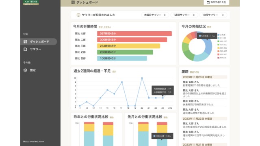Click the dashboard grid icon in the header
Screen dimensions: 260x146
(73, 2)
